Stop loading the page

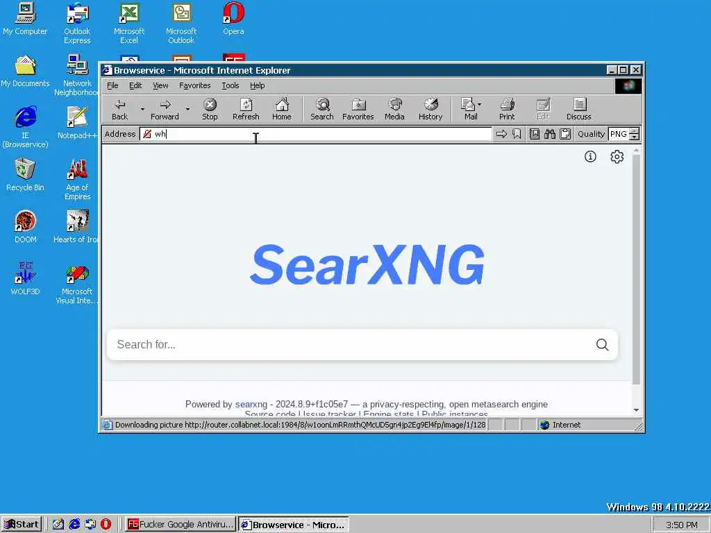point(210,109)
